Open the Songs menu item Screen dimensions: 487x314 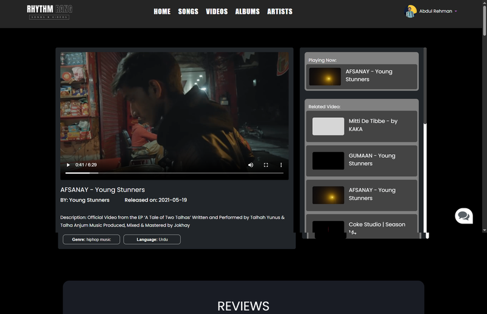coord(188,12)
